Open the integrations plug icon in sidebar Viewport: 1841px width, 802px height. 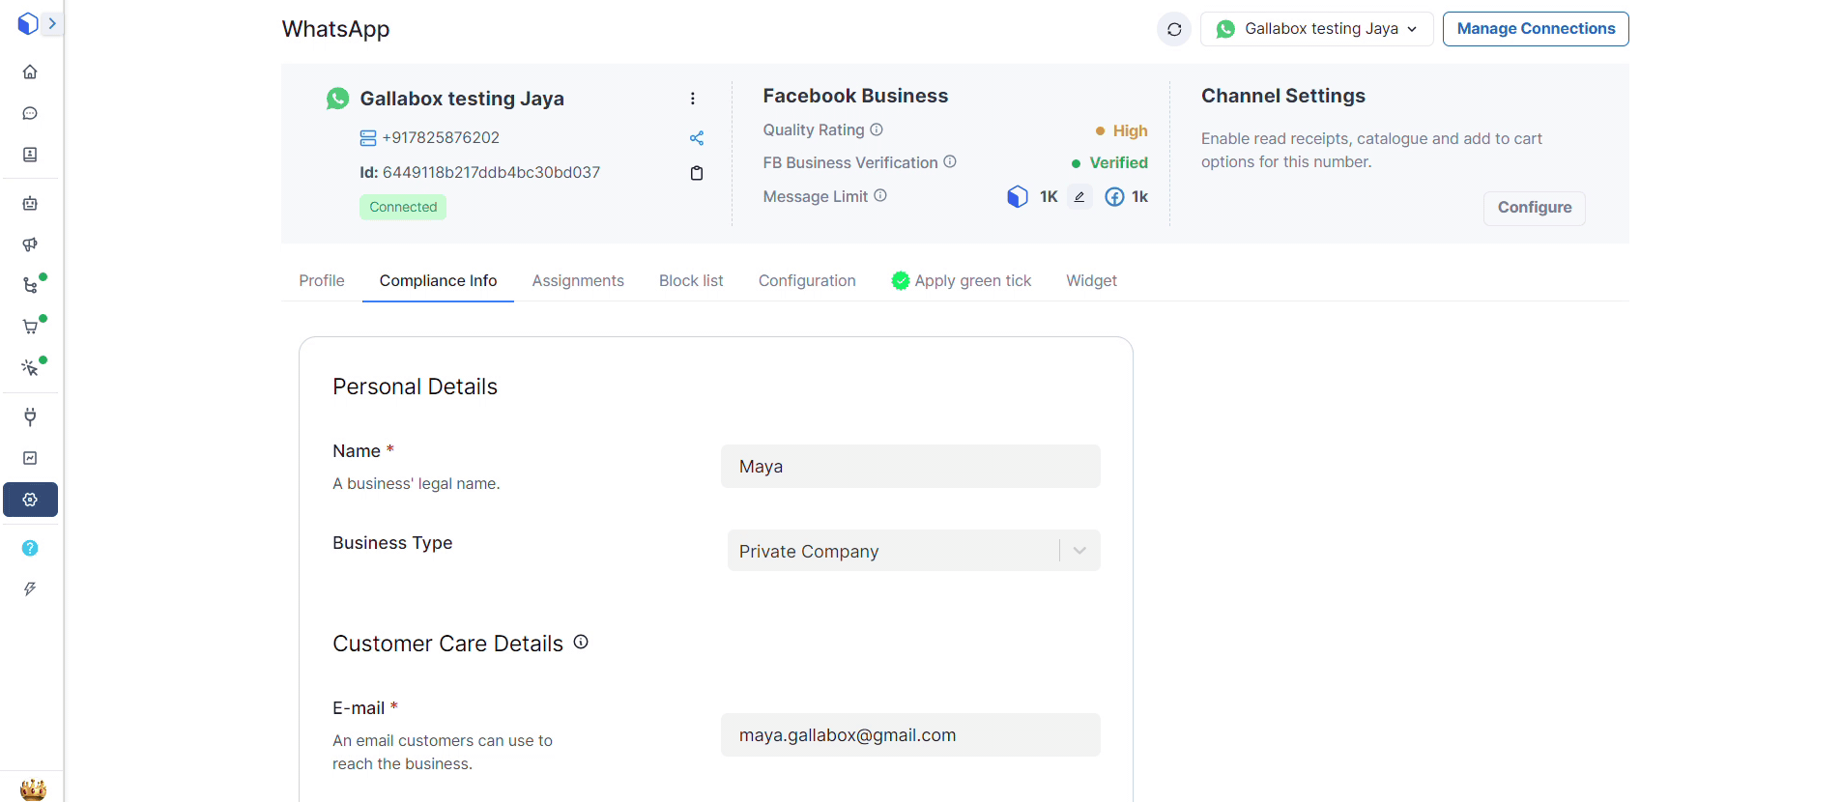30,417
